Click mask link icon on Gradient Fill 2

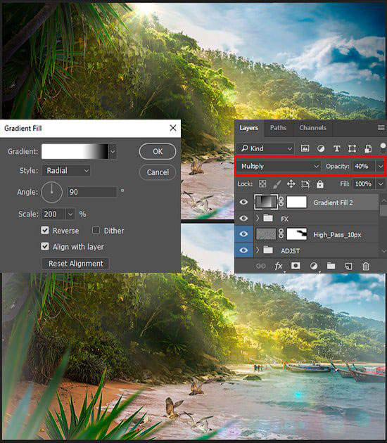pyautogui.click(x=281, y=203)
